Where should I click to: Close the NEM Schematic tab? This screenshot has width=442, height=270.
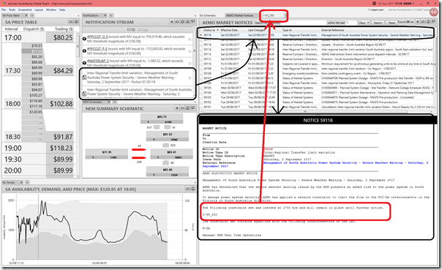pos(109,102)
